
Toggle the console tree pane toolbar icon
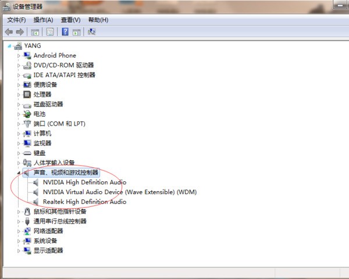point(35,32)
